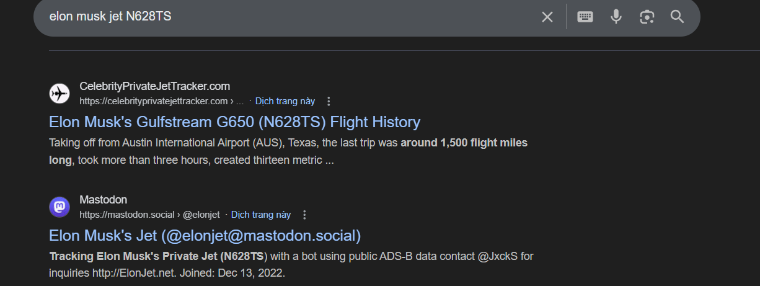
Task: Click the CelebrityPrivateJetTracker.com site name
Action: [x=155, y=86]
